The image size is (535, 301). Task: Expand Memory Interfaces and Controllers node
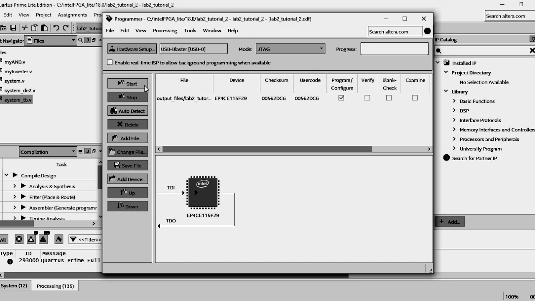point(454,130)
